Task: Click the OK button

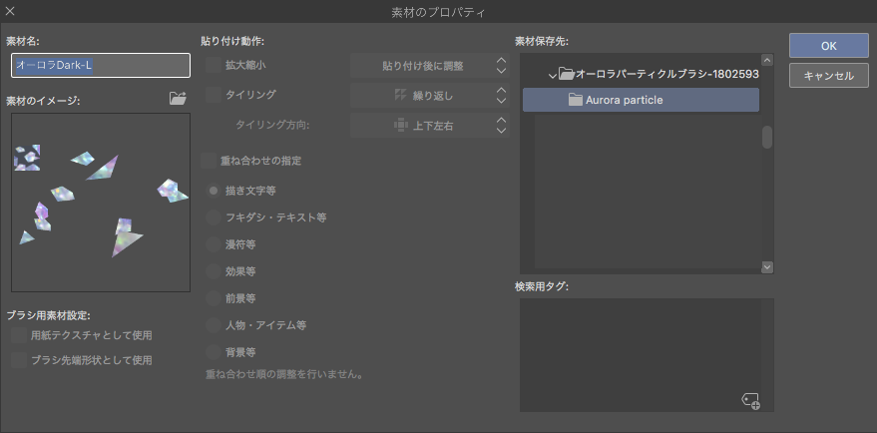Action: 829,46
